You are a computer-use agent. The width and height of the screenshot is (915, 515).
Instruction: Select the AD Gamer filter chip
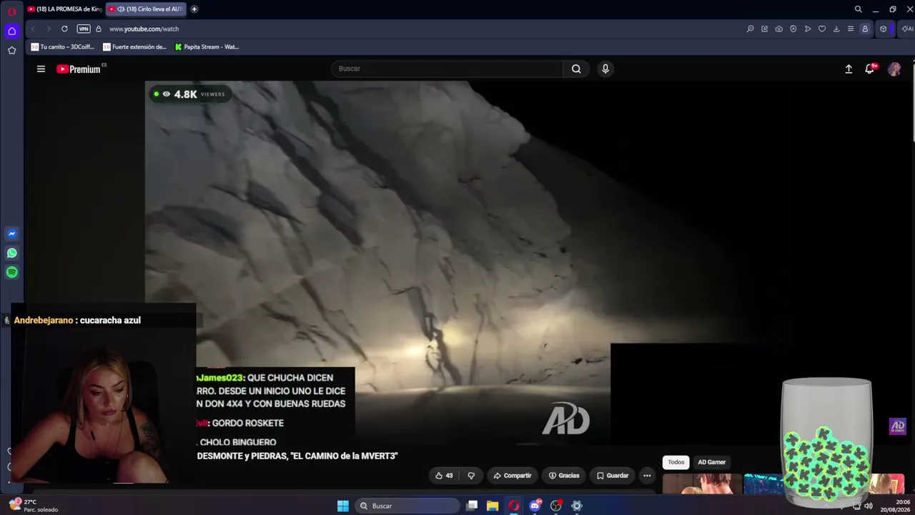tap(712, 462)
